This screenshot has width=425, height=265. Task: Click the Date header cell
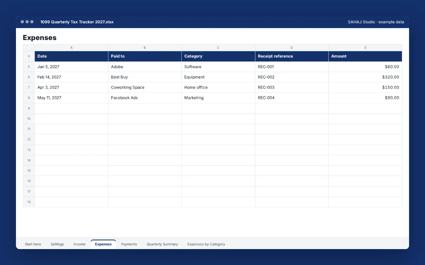(72, 56)
